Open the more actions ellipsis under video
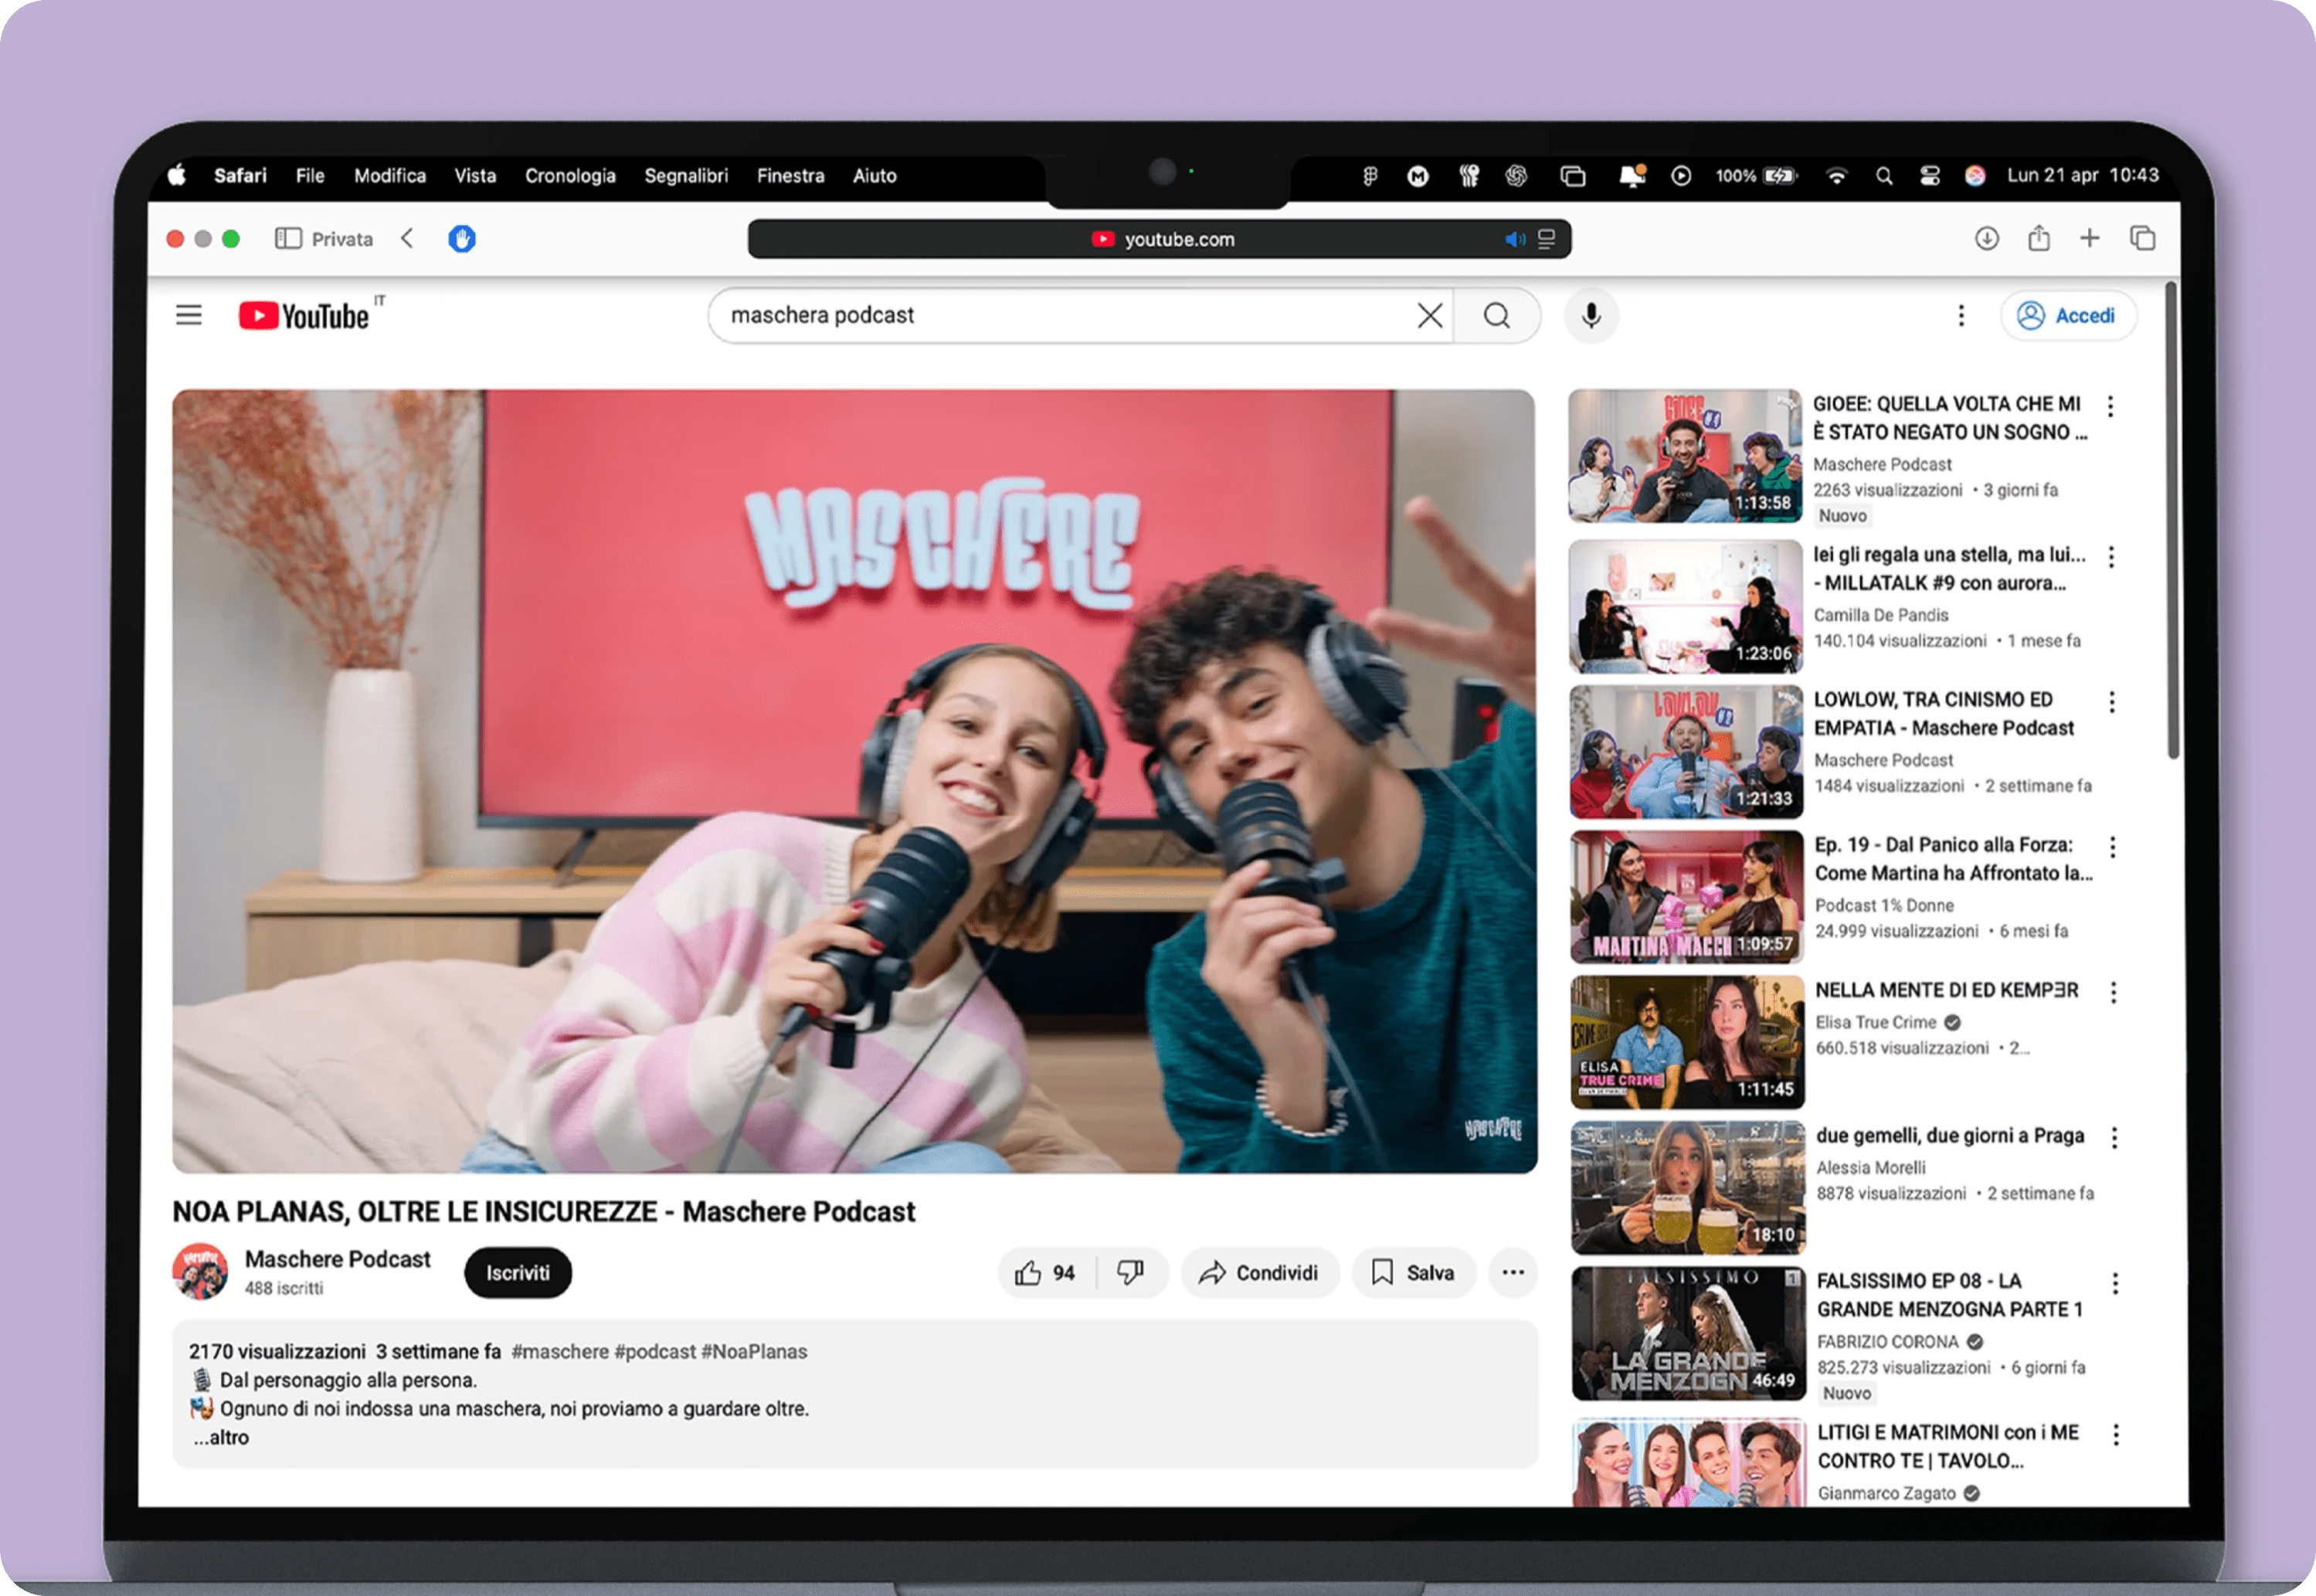2316x1596 pixels. 1513,1273
